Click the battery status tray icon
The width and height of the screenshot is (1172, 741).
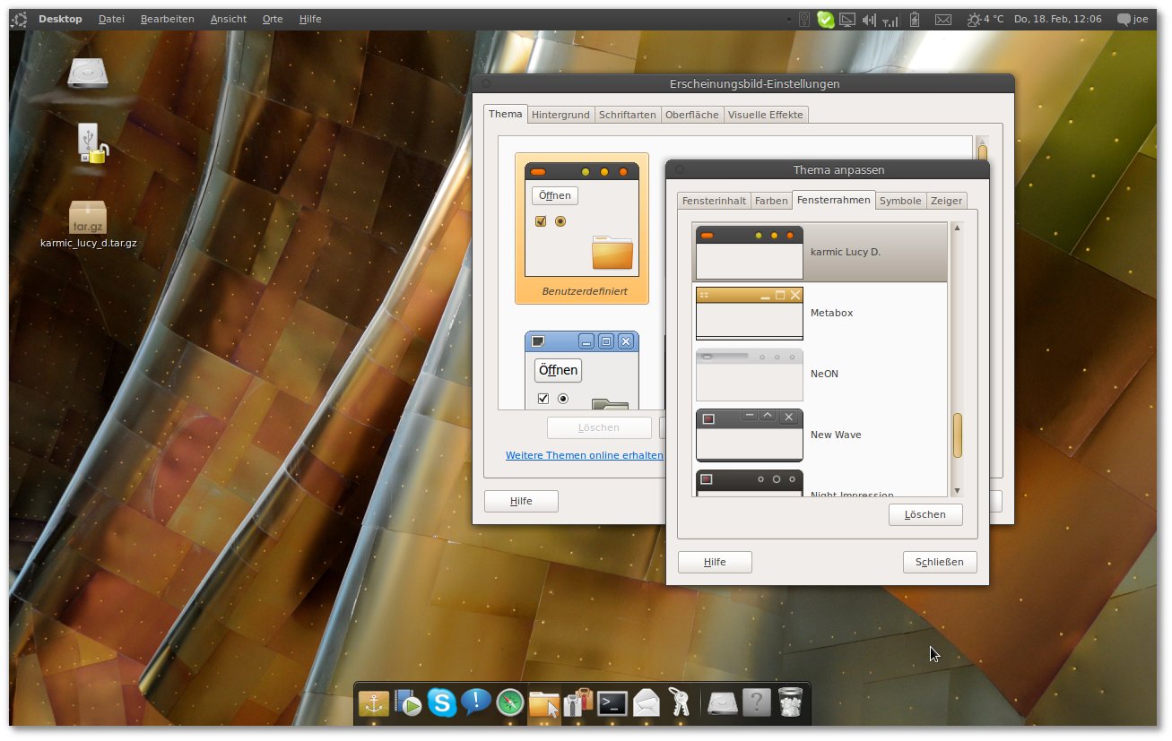915,19
